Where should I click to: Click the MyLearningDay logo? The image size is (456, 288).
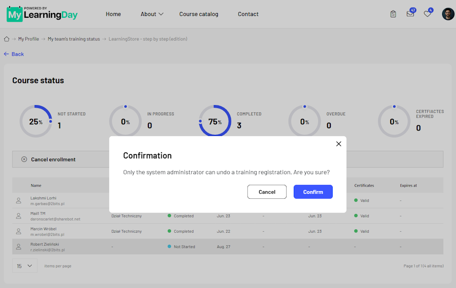(42, 14)
